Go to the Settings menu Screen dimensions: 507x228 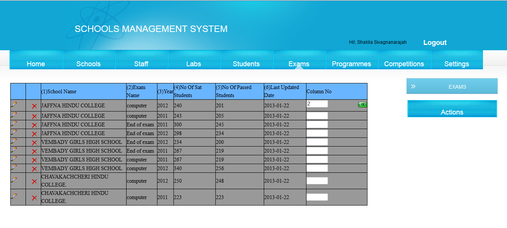(x=457, y=64)
